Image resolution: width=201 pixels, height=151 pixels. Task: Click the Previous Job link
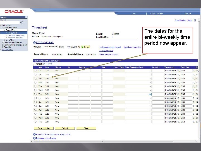106,51
